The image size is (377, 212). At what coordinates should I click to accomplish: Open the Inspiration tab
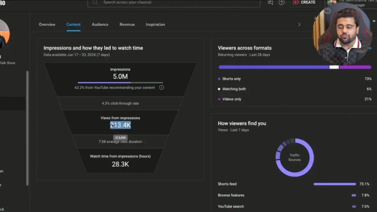click(156, 24)
